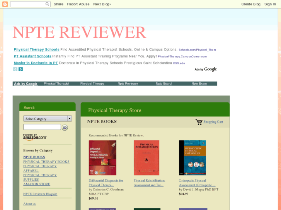Open the NPTE REVIEWER blog title
Screen dimensions: 281x210
pos(79,32)
